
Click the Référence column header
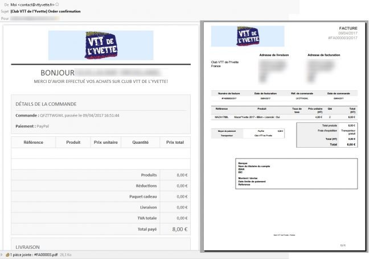(x=34, y=142)
